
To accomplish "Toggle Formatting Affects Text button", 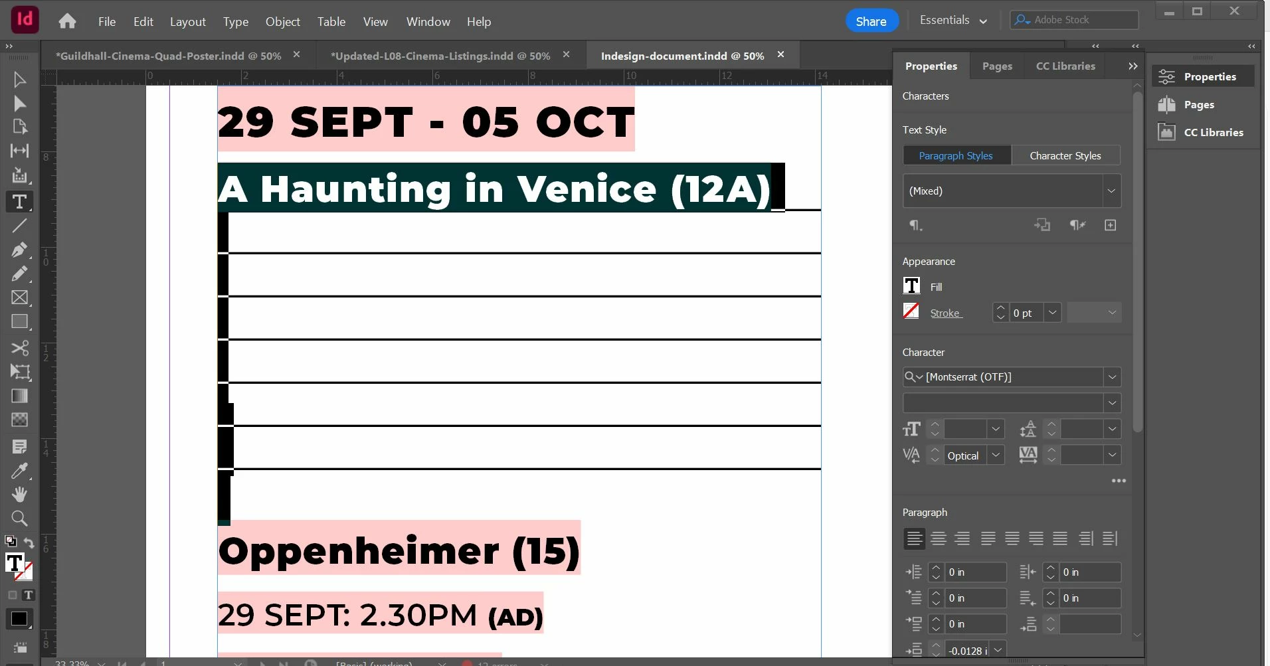I will (28, 595).
